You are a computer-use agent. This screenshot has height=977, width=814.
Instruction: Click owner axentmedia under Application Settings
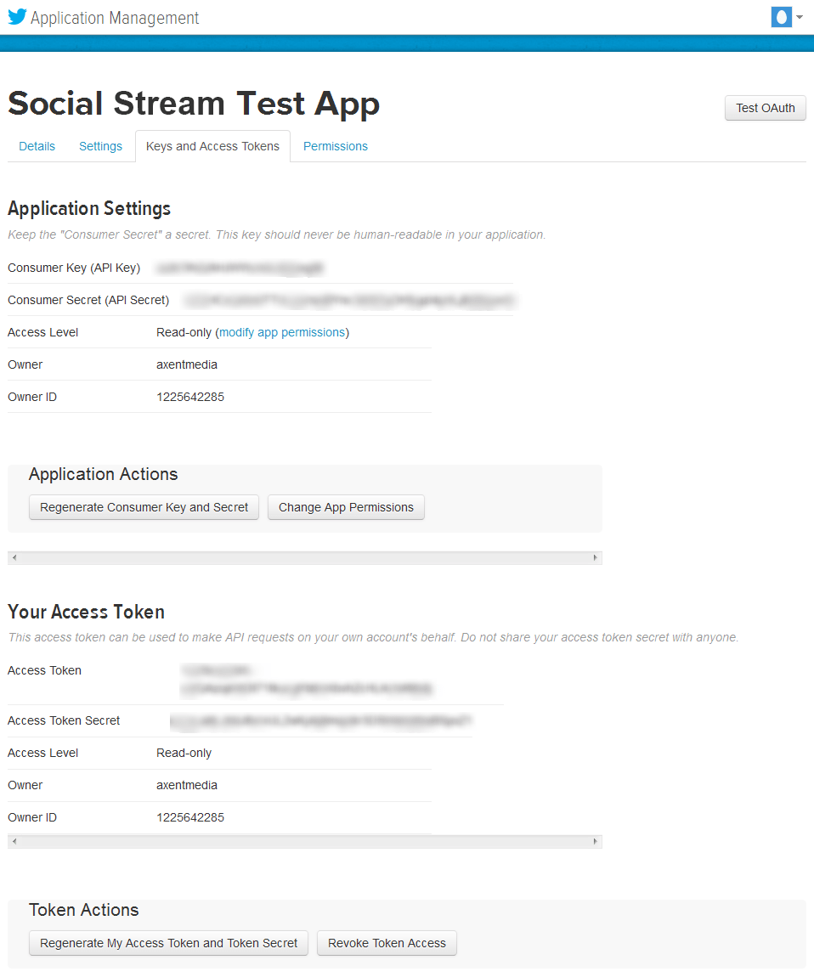pyautogui.click(x=187, y=365)
